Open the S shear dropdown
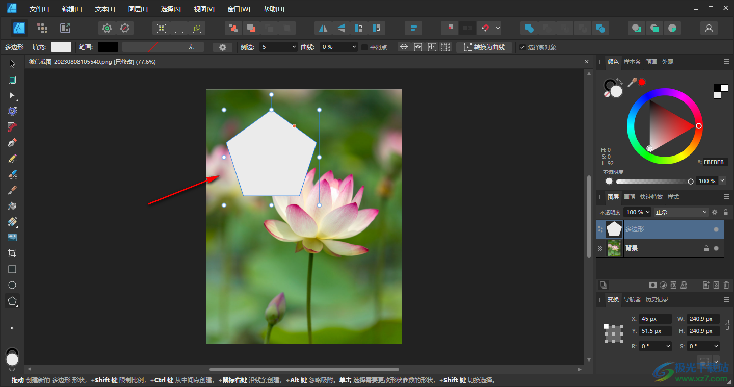 702,346
